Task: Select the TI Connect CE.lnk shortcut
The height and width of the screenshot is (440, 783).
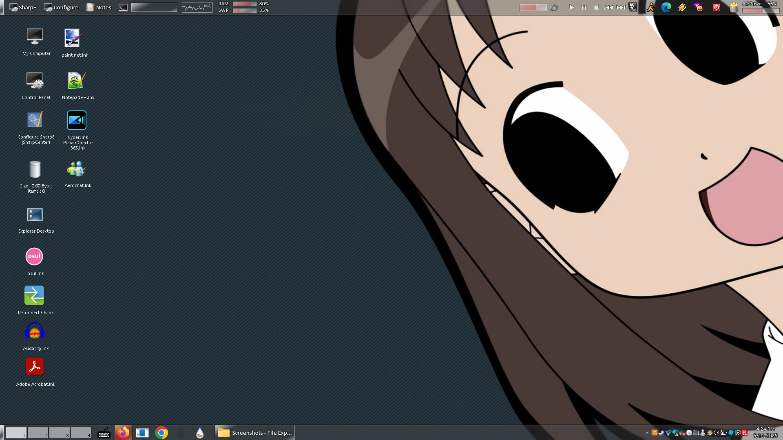Action: [35, 300]
